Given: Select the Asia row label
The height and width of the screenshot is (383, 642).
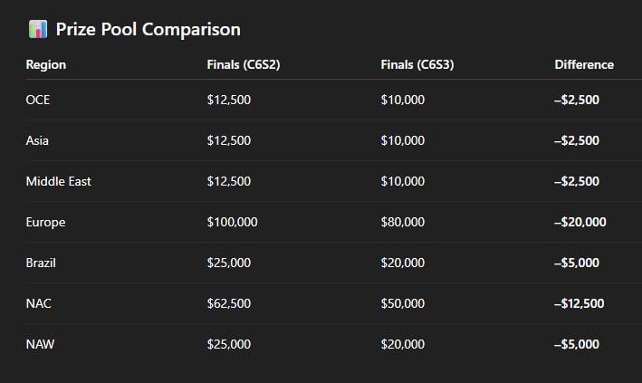Looking at the screenshot, I should 37,140.
